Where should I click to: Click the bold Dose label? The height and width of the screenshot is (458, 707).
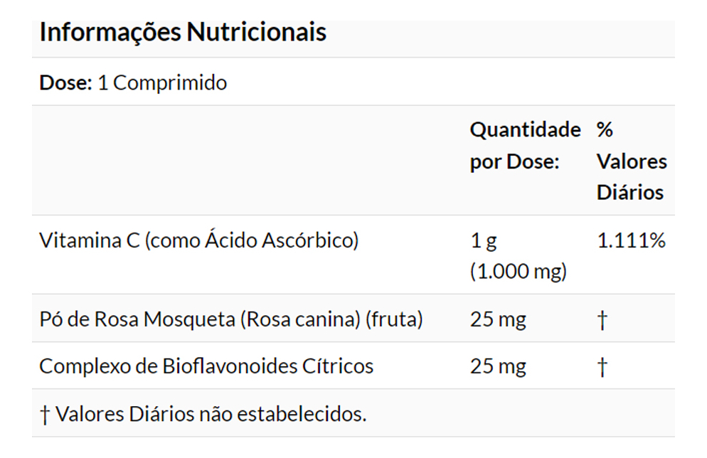65,83
